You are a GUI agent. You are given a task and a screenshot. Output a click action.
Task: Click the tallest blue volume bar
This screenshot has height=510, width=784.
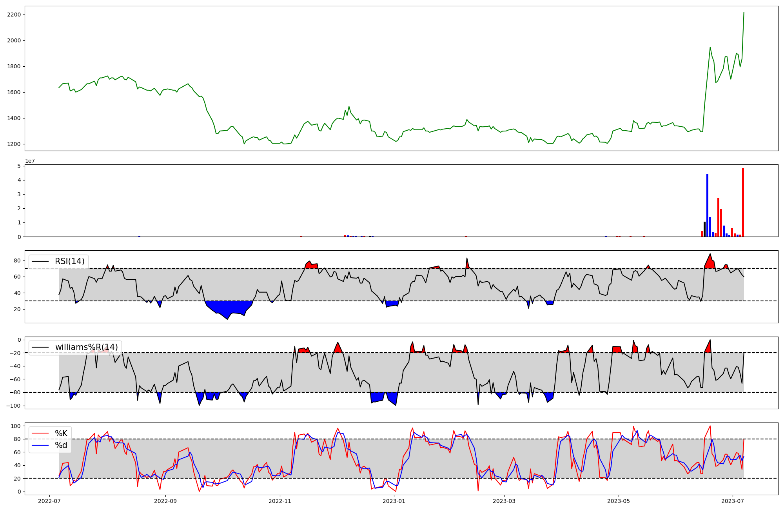[x=707, y=206]
